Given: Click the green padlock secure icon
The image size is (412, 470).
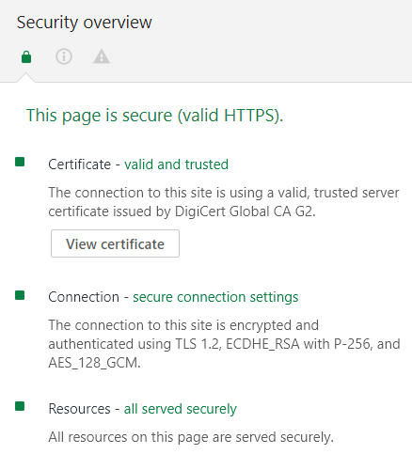Looking at the screenshot, I should pyautogui.click(x=26, y=57).
